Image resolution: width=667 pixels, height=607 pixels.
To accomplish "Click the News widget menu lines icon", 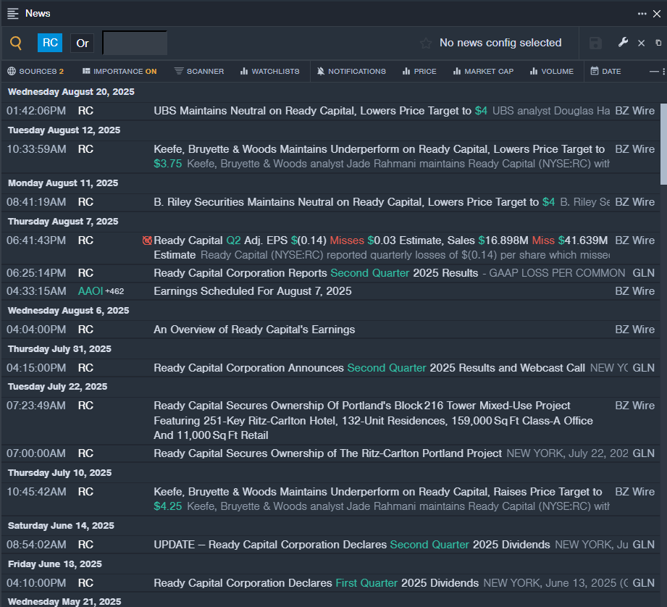I will (13, 14).
